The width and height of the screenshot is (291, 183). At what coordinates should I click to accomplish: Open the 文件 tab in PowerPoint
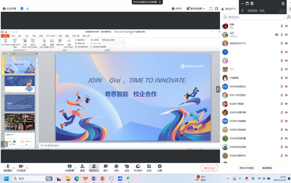tap(5, 36)
